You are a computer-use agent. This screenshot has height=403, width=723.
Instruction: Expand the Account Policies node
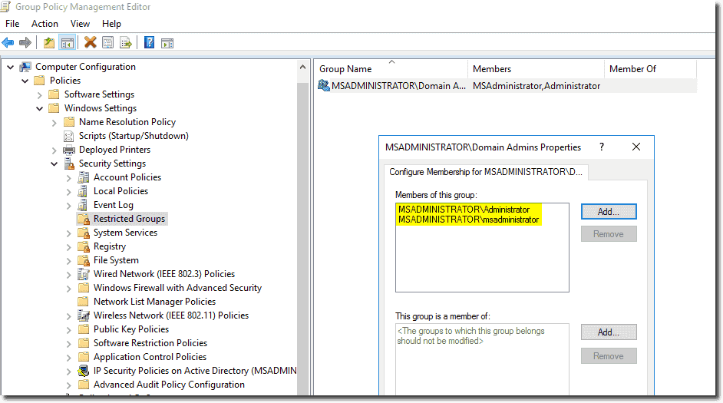tap(69, 177)
